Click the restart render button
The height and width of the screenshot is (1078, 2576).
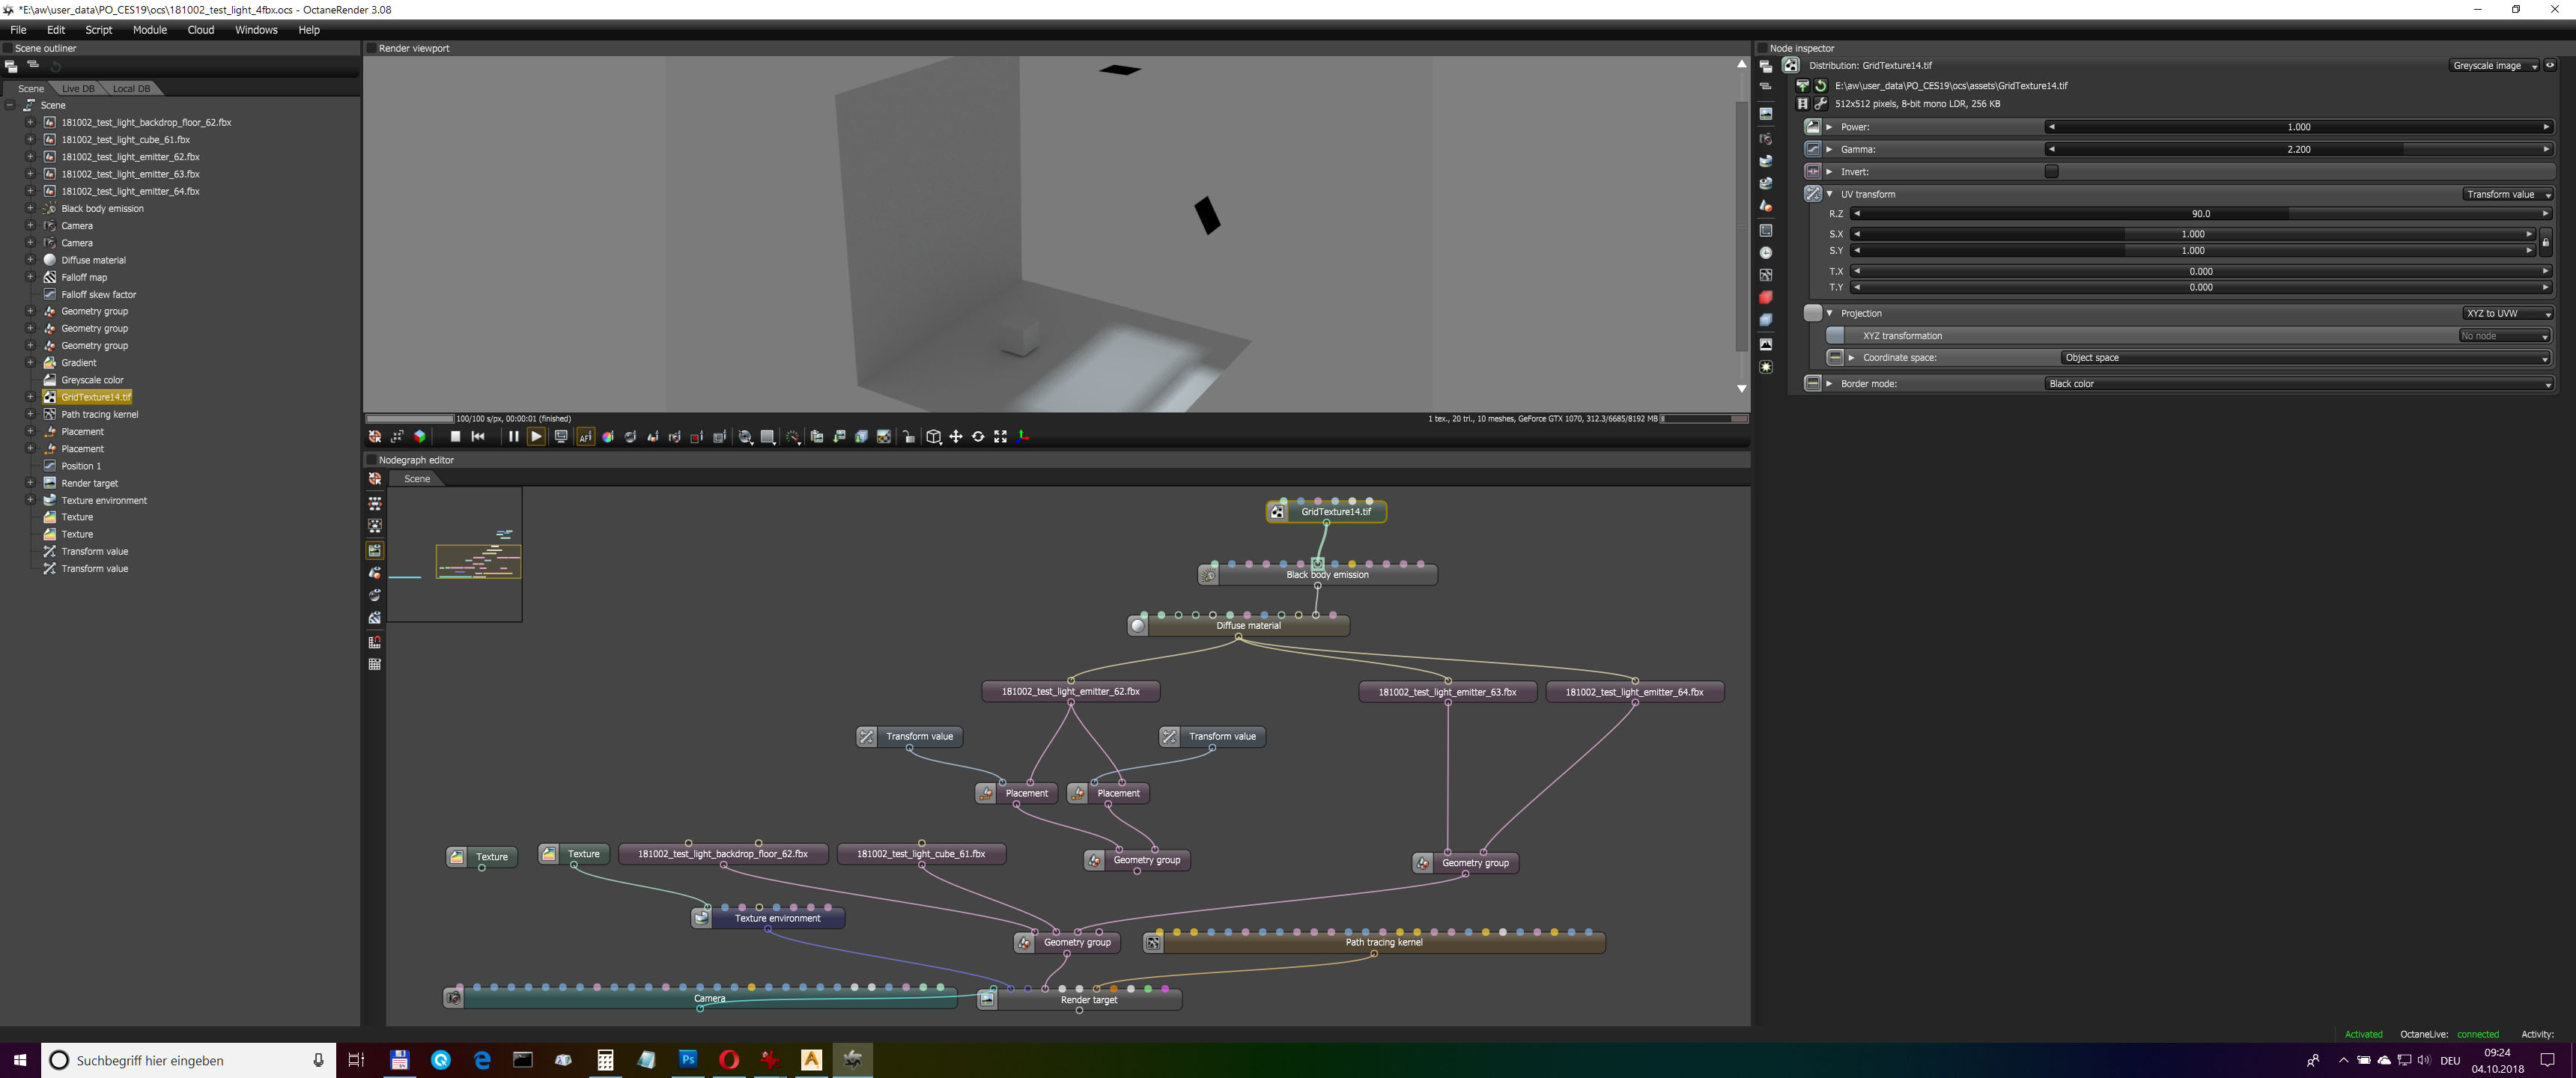coord(478,437)
